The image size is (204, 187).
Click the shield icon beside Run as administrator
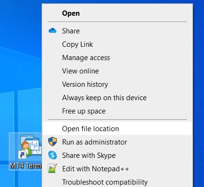click(53, 142)
